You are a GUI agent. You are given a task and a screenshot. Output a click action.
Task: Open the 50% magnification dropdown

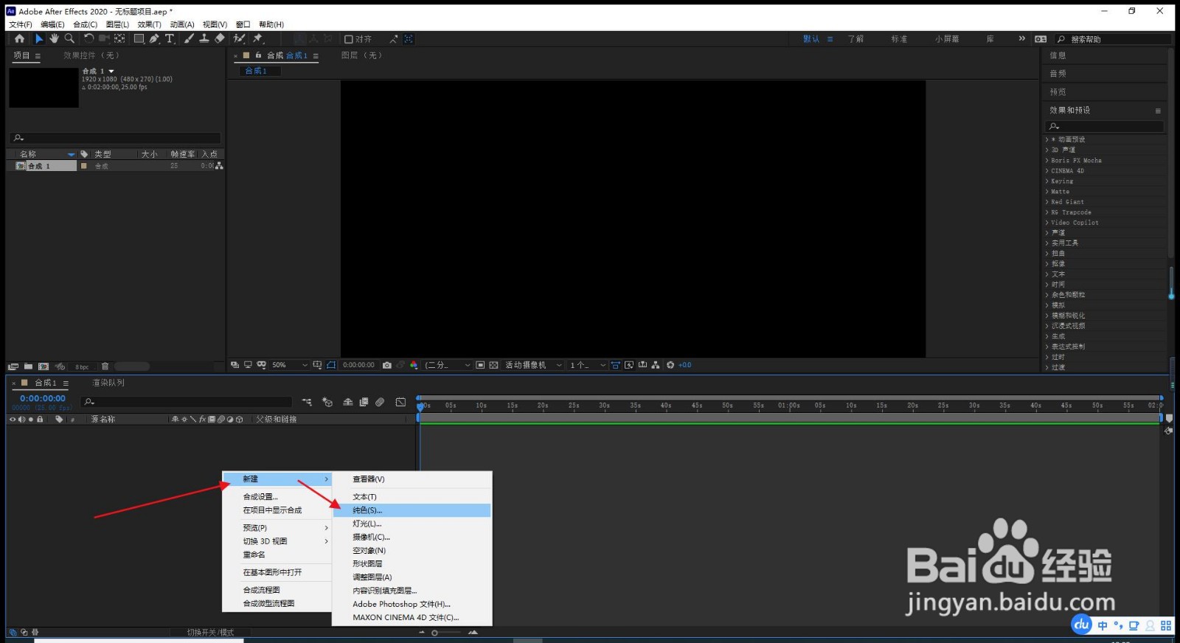tap(290, 365)
